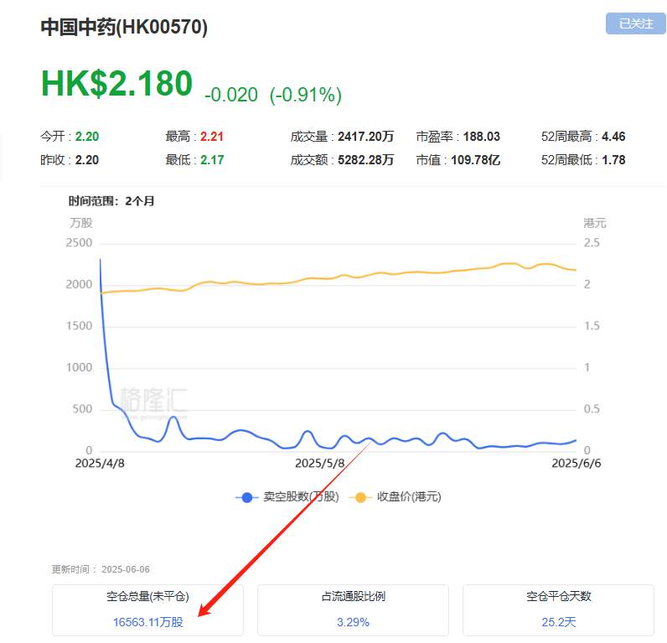This screenshot has width=667, height=643.
Task: Toggle 卖空股数(万股) legend series
Action: click(287, 496)
